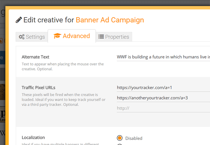Click the Traffic Pixel URLs label

38,87
